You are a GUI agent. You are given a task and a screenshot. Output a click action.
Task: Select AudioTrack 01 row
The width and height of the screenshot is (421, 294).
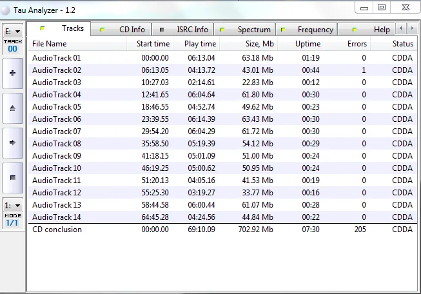[x=222, y=58]
